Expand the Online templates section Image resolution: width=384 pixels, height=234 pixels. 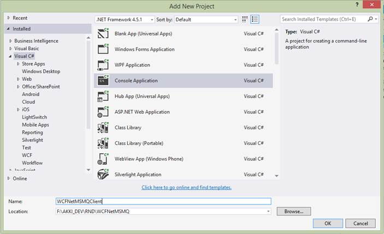(x=9, y=178)
